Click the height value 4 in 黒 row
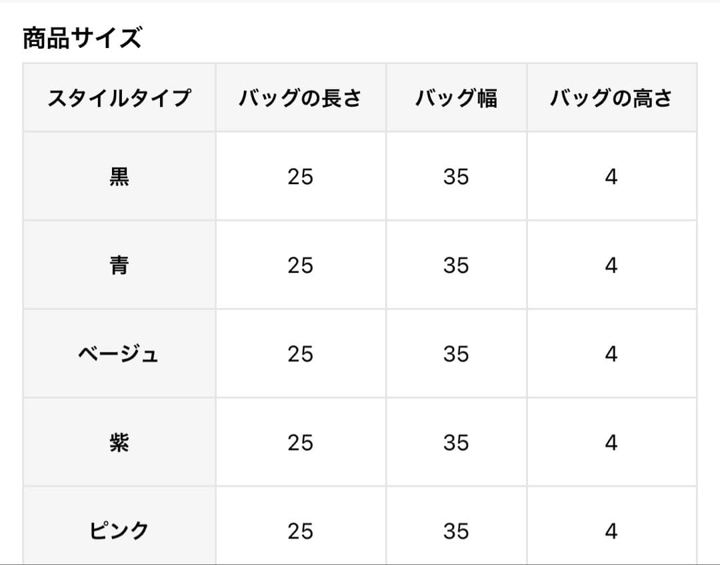Viewport: 720px width, 565px height. pos(611,177)
